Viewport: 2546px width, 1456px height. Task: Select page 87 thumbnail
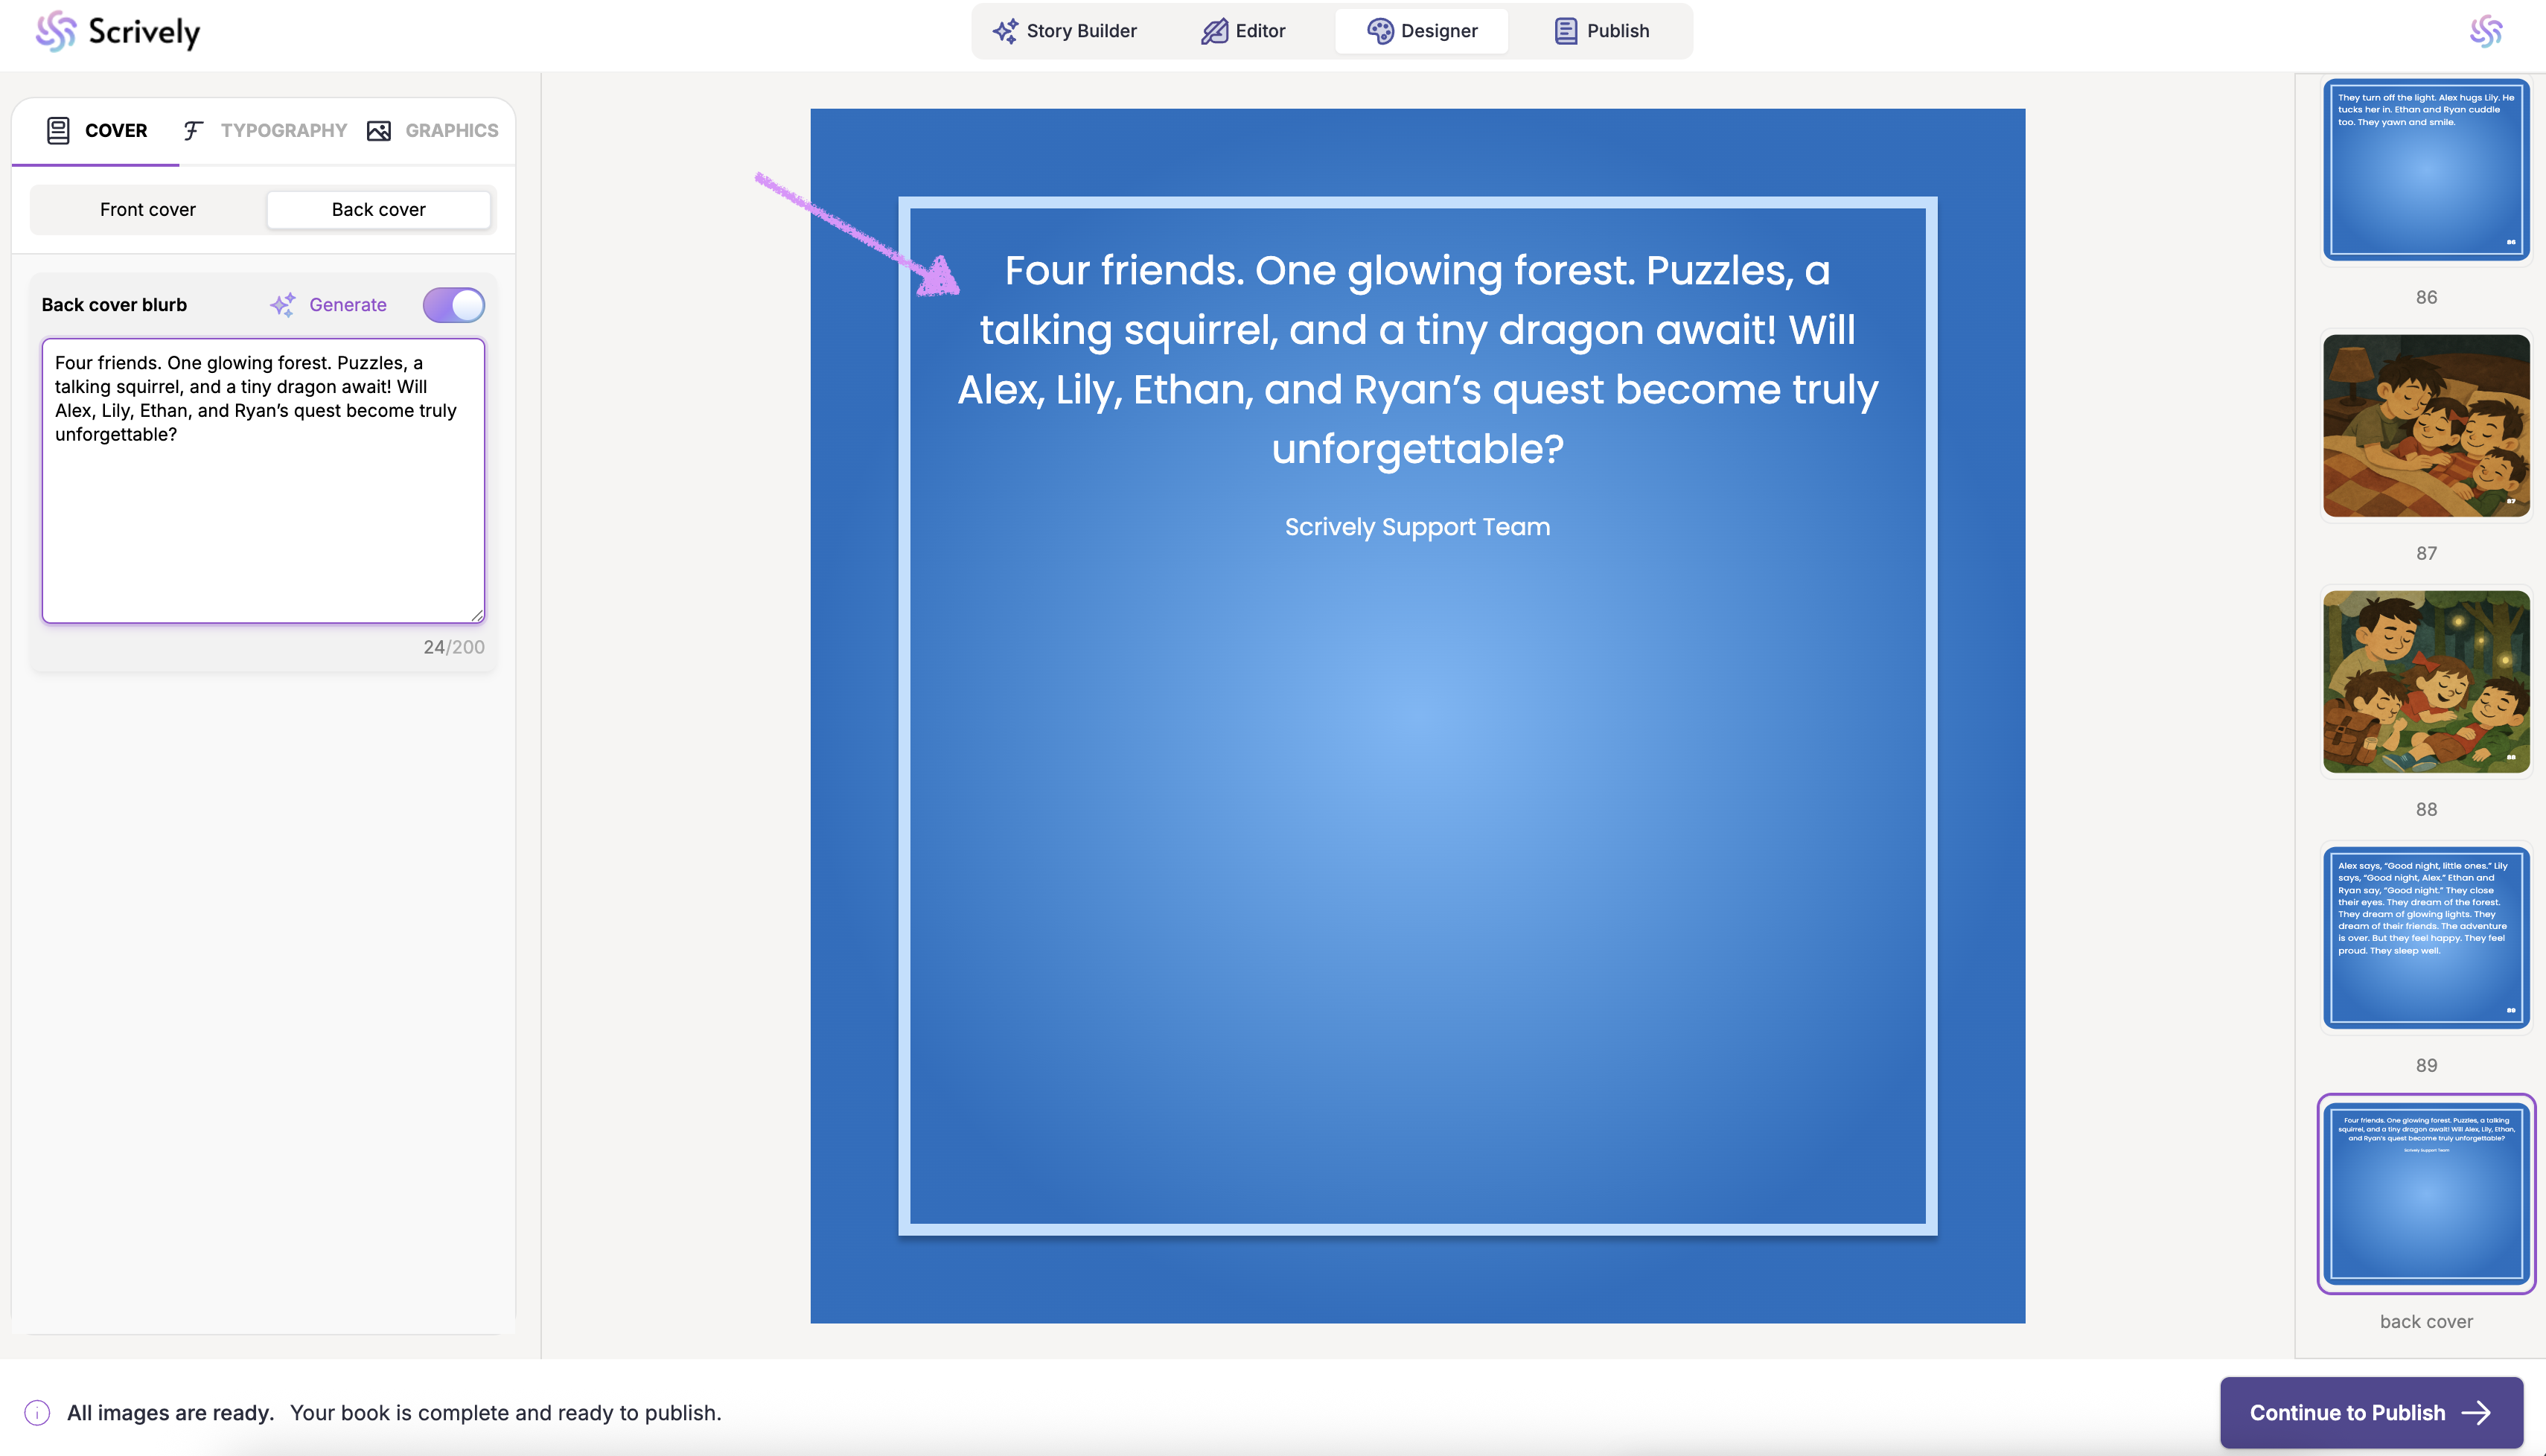coord(2426,426)
